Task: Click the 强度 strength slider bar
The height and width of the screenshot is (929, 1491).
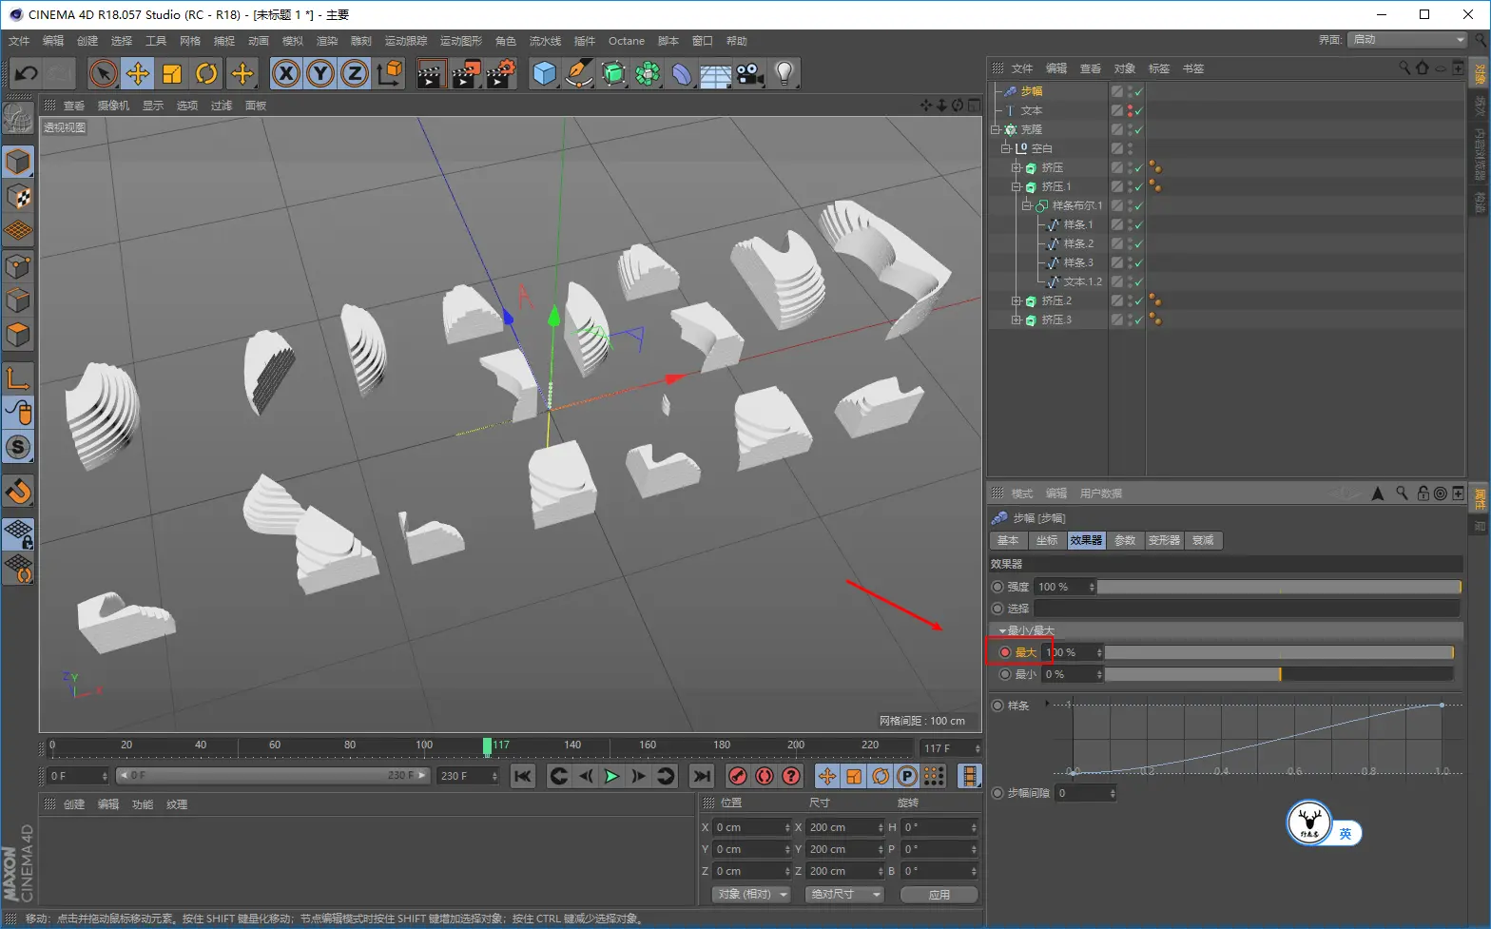Action: [x=1278, y=587]
